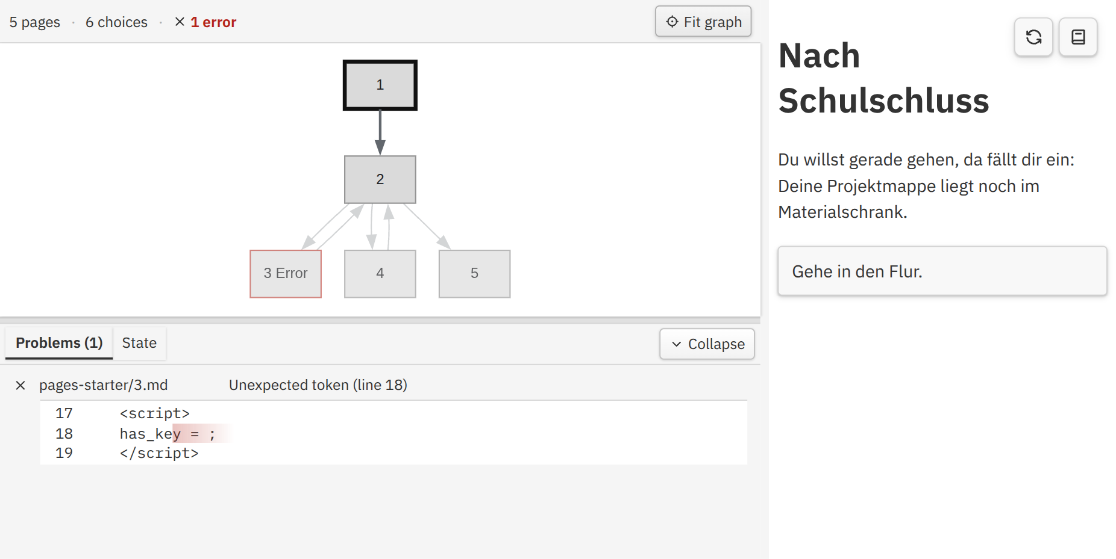Viewport: 1116px width, 559px height.
Task: Collapse the problems panel
Action: [707, 344]
